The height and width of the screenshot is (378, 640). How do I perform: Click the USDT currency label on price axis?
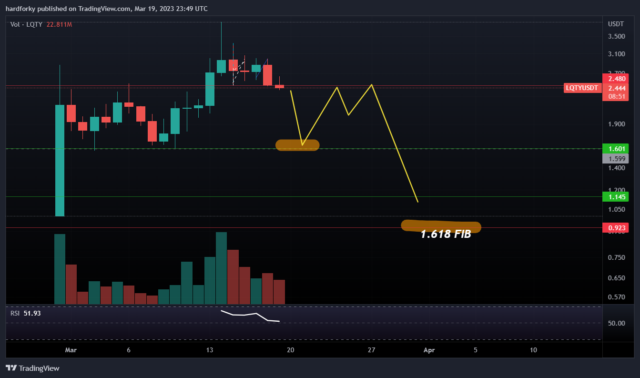click(x=616, y=24)
